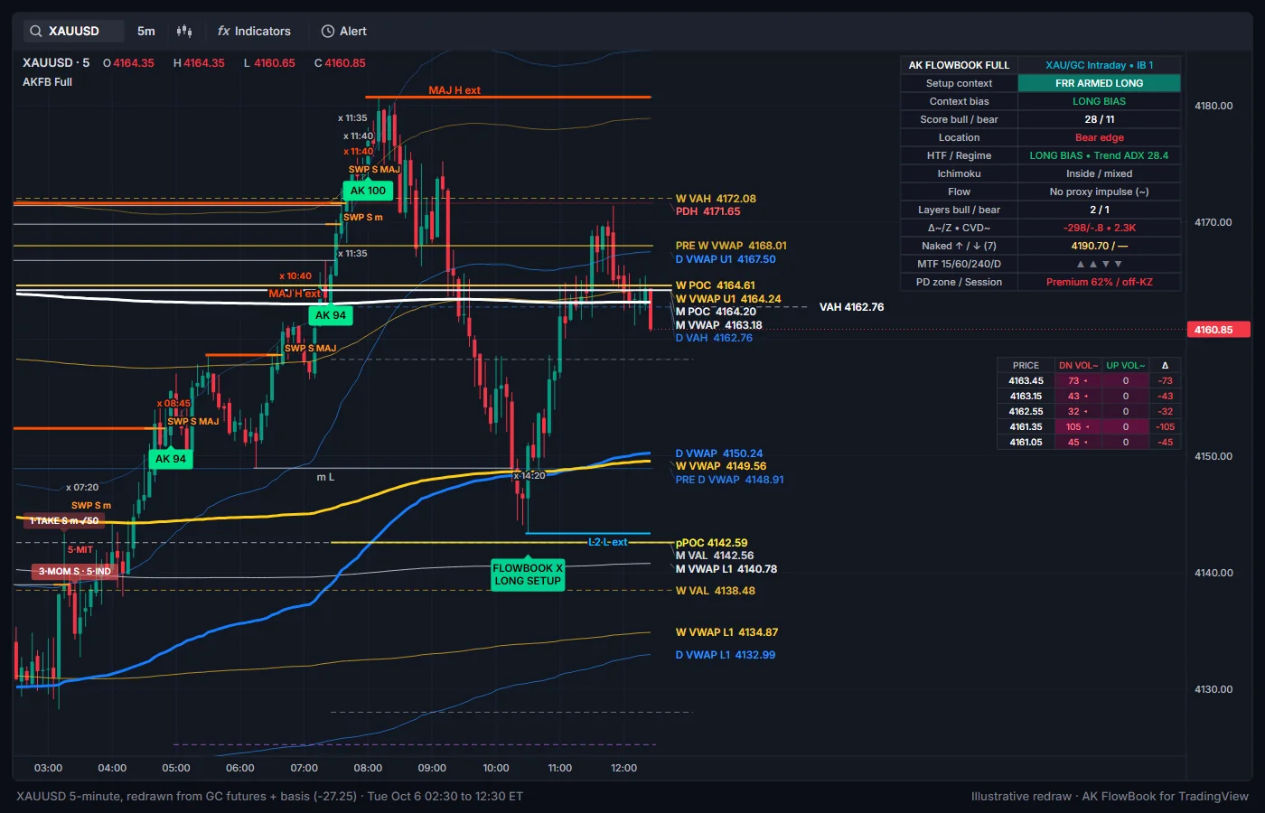The height and width of the screenshot is (813, 1265).
Task: Select the white VAH 4162.76 label
Action: tap(851, 307)
